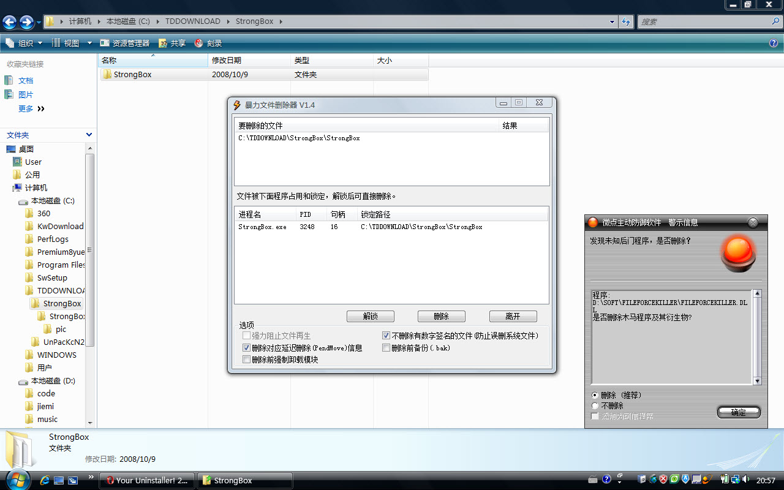Viewport: 784px width, 490px height.
Task: Click 解锁 unlock button
Action: click(370, 316)
